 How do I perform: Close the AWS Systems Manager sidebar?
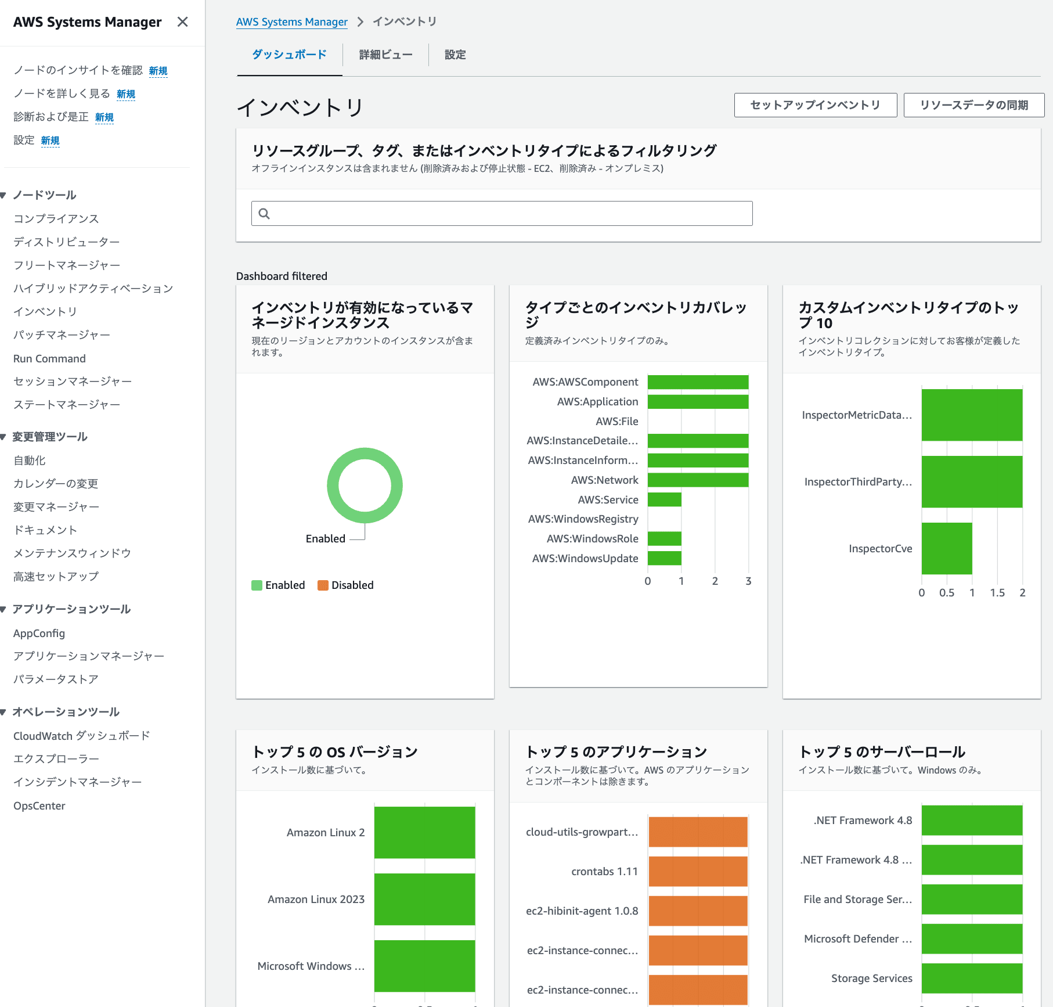[x=182, y=22]
